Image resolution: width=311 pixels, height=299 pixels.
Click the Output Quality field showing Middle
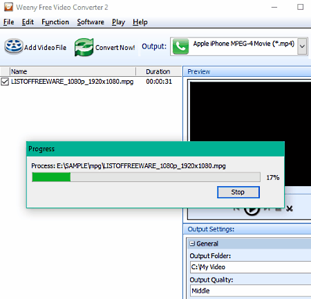251,291
